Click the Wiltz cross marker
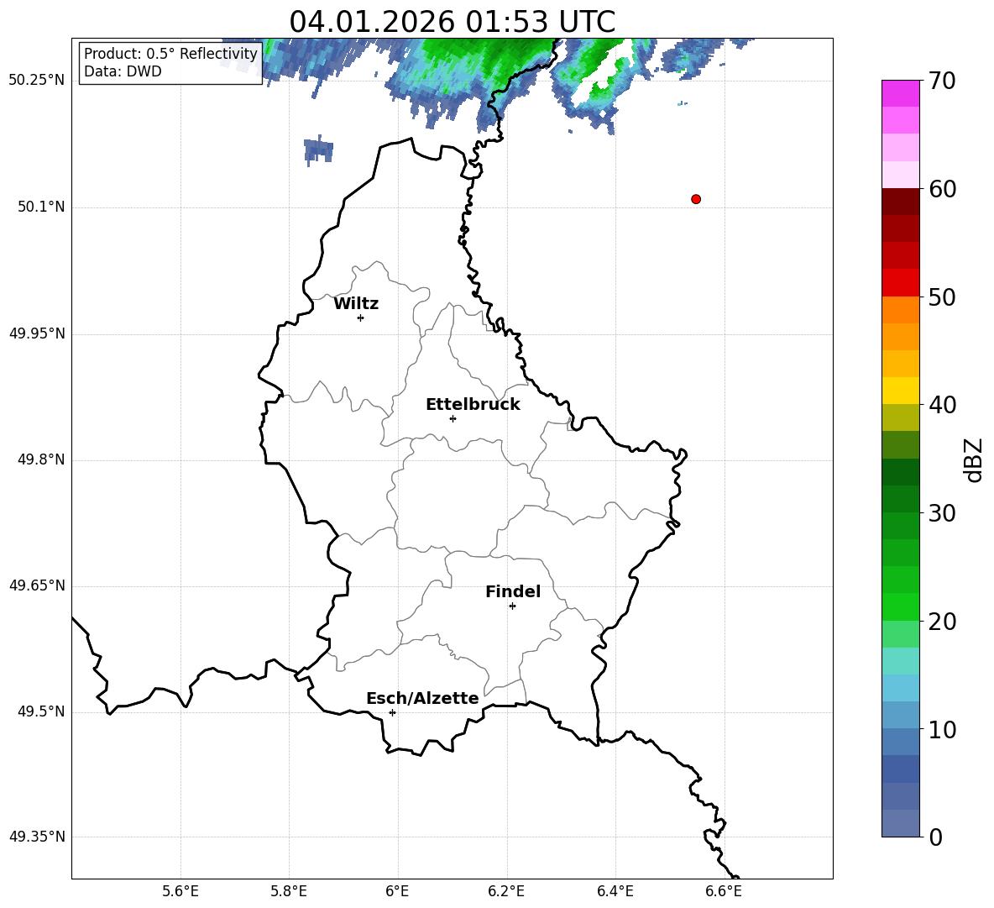994x908 pixels. 361,318
